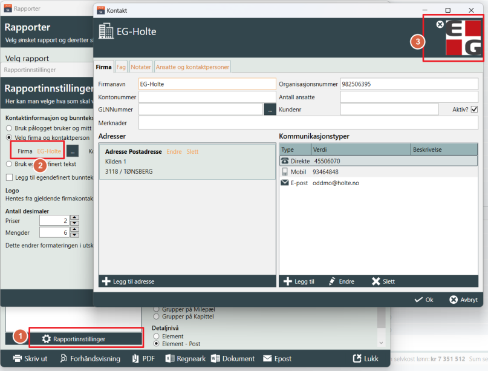488x371 pixels.
Task: Click the pencil Endre icon under Kommunikasjonstyper
Action: [332, 281]
